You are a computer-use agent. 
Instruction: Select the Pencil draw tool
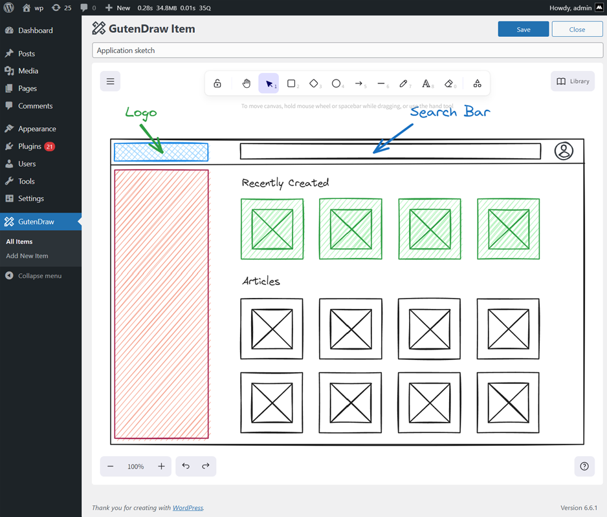403,83
